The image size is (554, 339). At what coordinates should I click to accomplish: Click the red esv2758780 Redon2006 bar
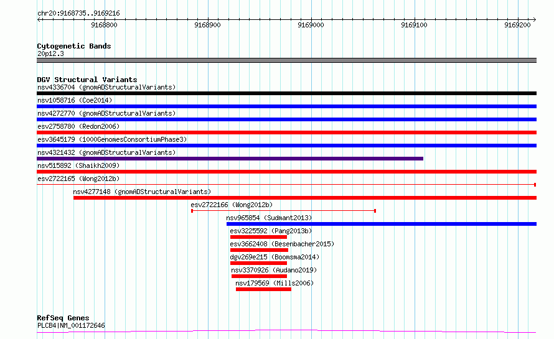pos(286,132)
